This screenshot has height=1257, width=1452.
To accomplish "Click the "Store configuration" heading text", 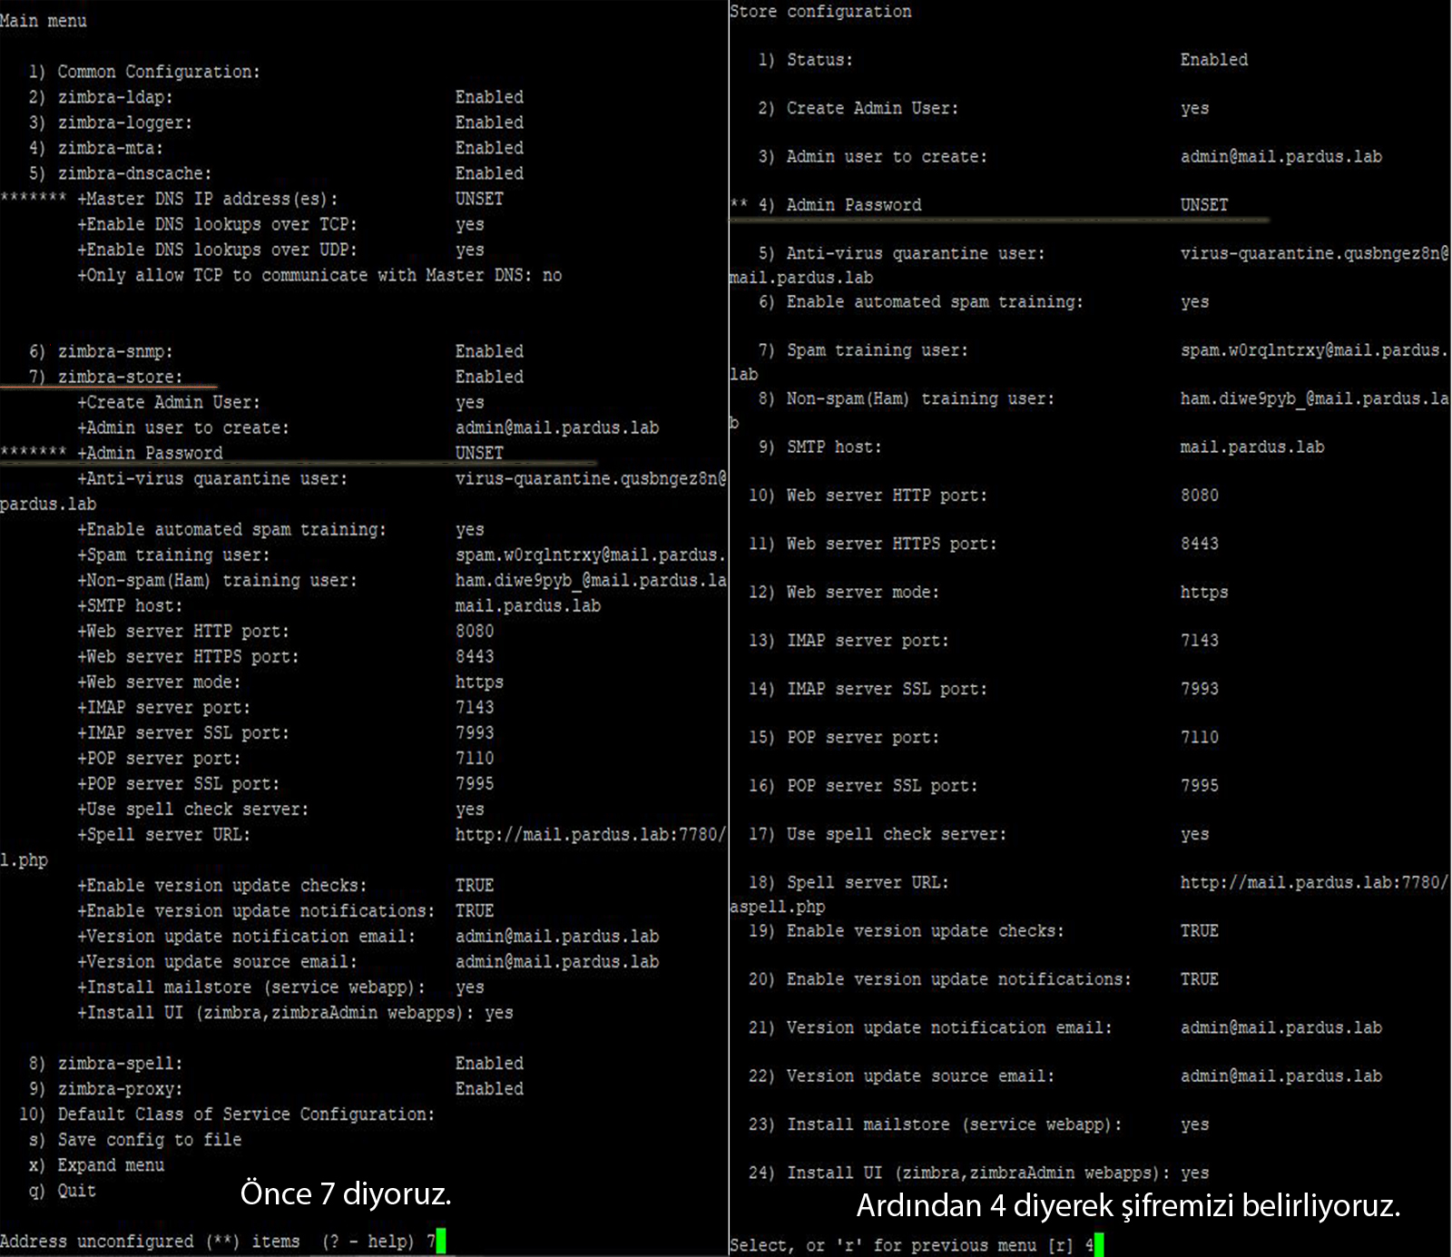I will (x=820, y=12).
